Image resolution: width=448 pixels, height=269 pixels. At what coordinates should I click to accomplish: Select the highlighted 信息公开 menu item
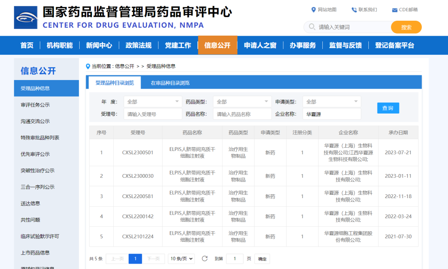pyautogui.click(x=217, y=45)
